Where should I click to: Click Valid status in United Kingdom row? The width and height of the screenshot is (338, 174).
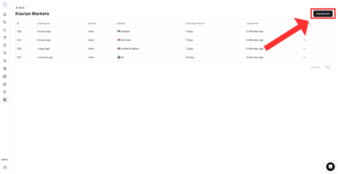pyautogui.click(x=91, y=49)
